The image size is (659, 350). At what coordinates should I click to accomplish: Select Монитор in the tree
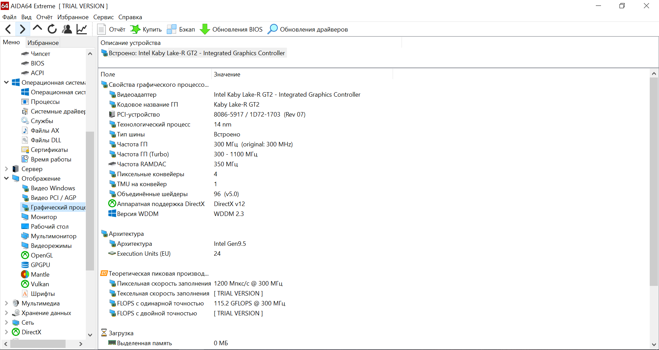44,217
